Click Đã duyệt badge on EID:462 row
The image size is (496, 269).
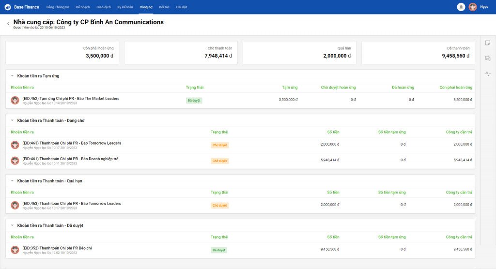click(x=194, y=101)
